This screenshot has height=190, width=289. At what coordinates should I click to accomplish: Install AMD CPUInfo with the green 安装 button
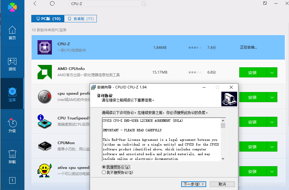point(253,72)
